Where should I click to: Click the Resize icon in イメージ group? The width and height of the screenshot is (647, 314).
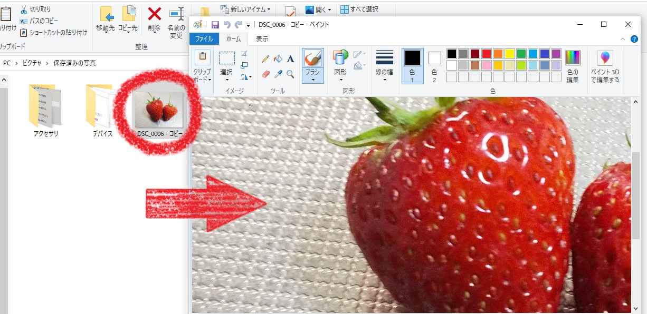point(244,65)
